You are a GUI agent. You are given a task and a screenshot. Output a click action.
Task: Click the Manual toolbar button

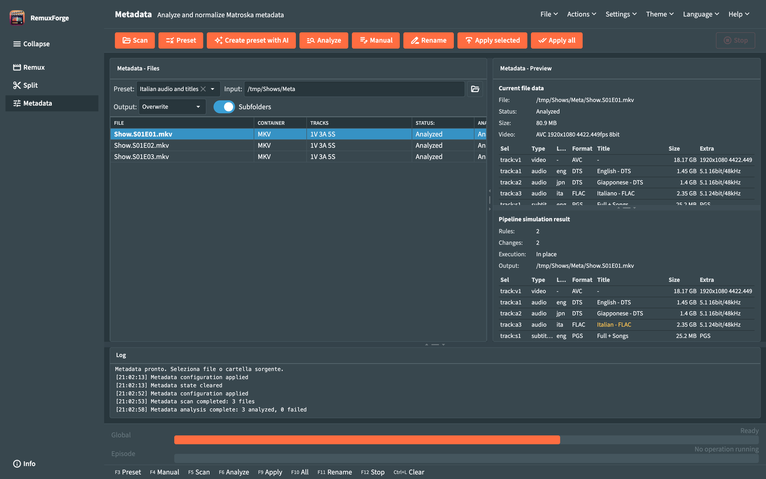[x=376, y=40]
